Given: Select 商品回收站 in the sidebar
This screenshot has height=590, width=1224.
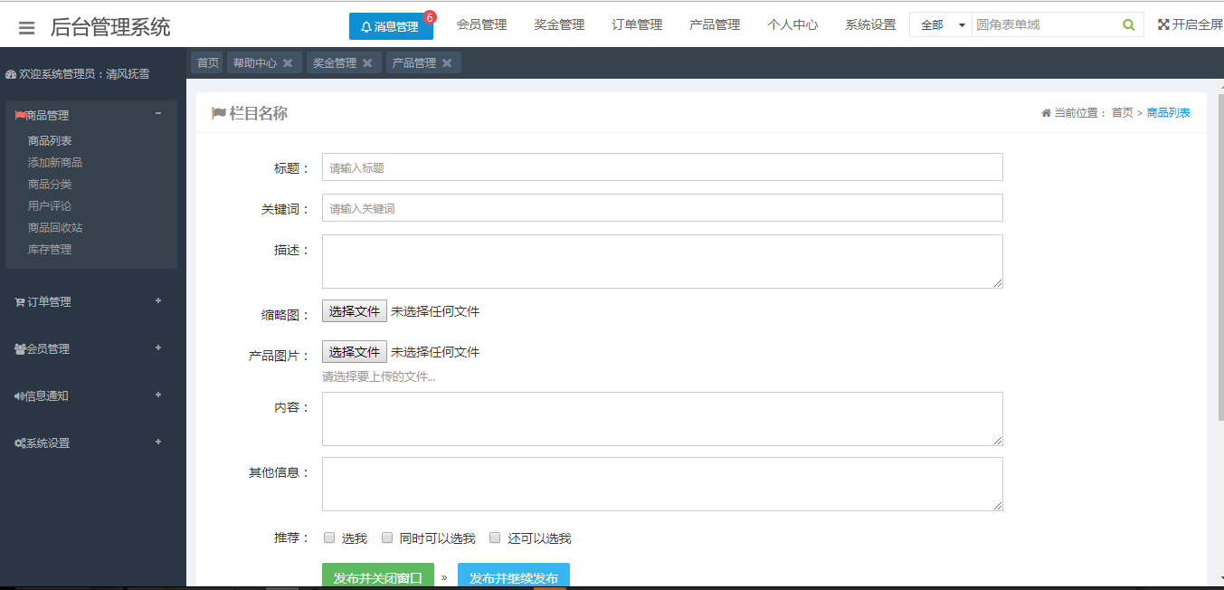Looking at the screenshot, I should 55,228.
